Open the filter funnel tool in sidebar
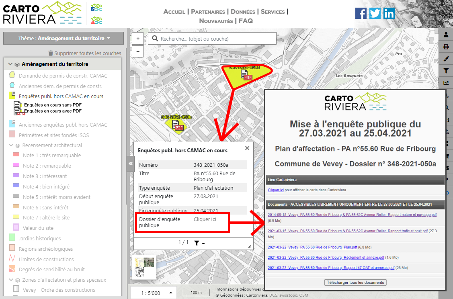This screenshot has width=453, height=299. [446, 71]
